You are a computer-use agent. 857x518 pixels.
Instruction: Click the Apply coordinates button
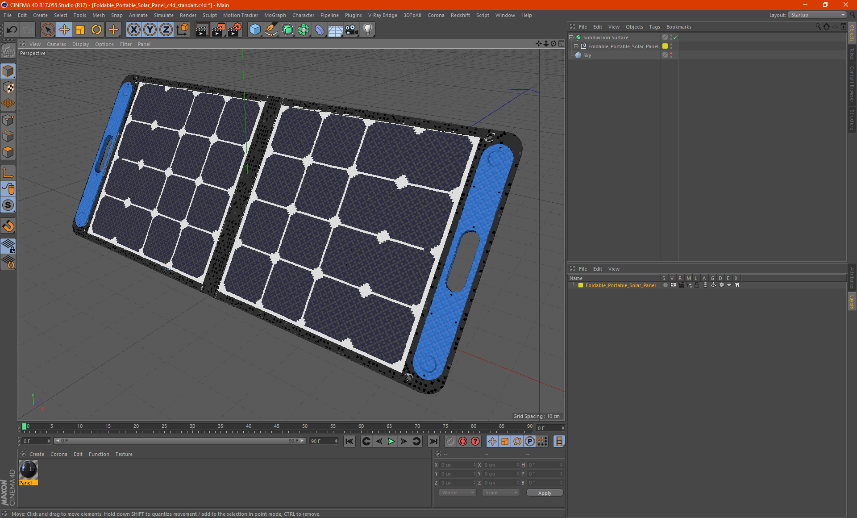tap(545, 493)
